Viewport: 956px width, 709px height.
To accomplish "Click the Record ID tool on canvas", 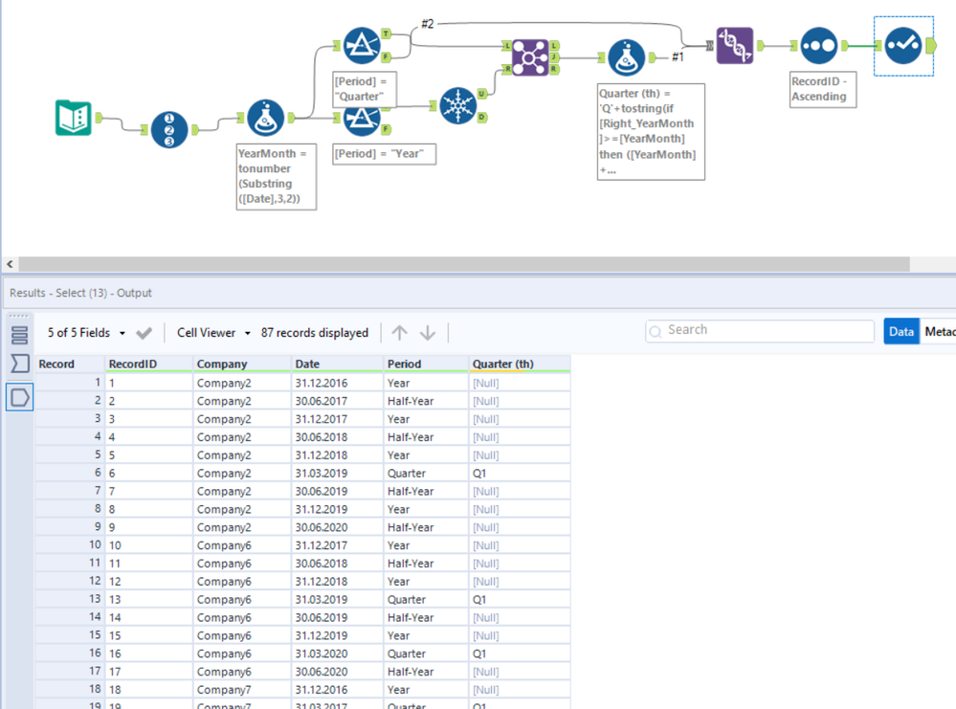I will tap(168, 129).
